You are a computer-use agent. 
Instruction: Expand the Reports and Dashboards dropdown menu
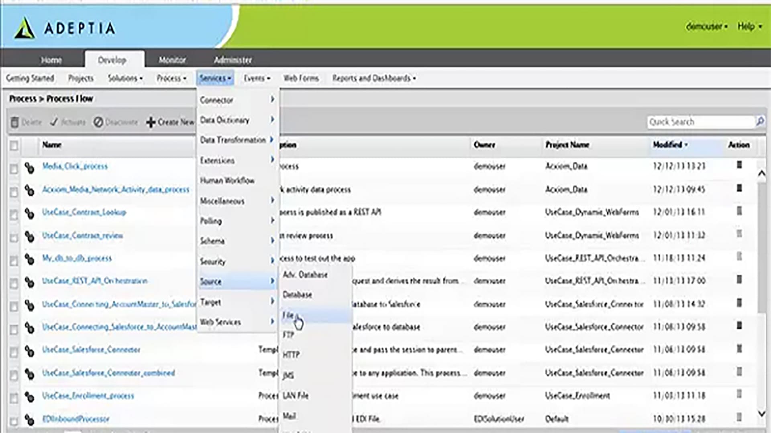coord(373,78)
